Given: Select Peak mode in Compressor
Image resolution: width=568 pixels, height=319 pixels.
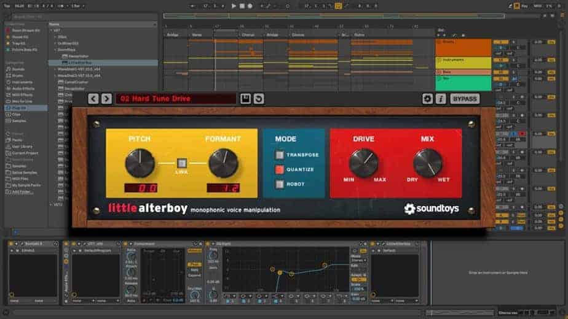Looking at the screenshot, I should pyautogui.click(x=194, y=264).
